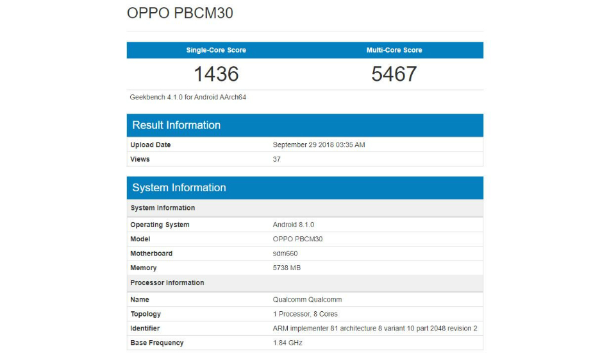The image size is (609, 353).
Task: Click the Motherboard label
Action: point(151,254)
